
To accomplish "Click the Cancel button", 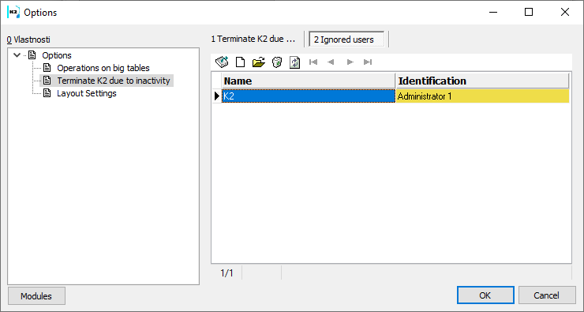I will click(x=547, y=295).
